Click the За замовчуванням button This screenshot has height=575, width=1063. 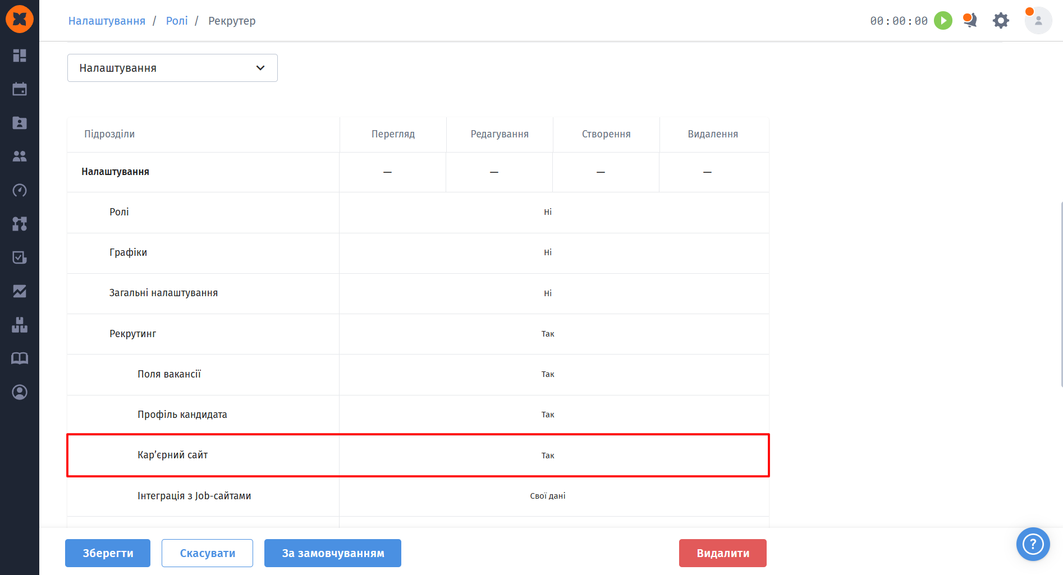[x=333, y=553]
